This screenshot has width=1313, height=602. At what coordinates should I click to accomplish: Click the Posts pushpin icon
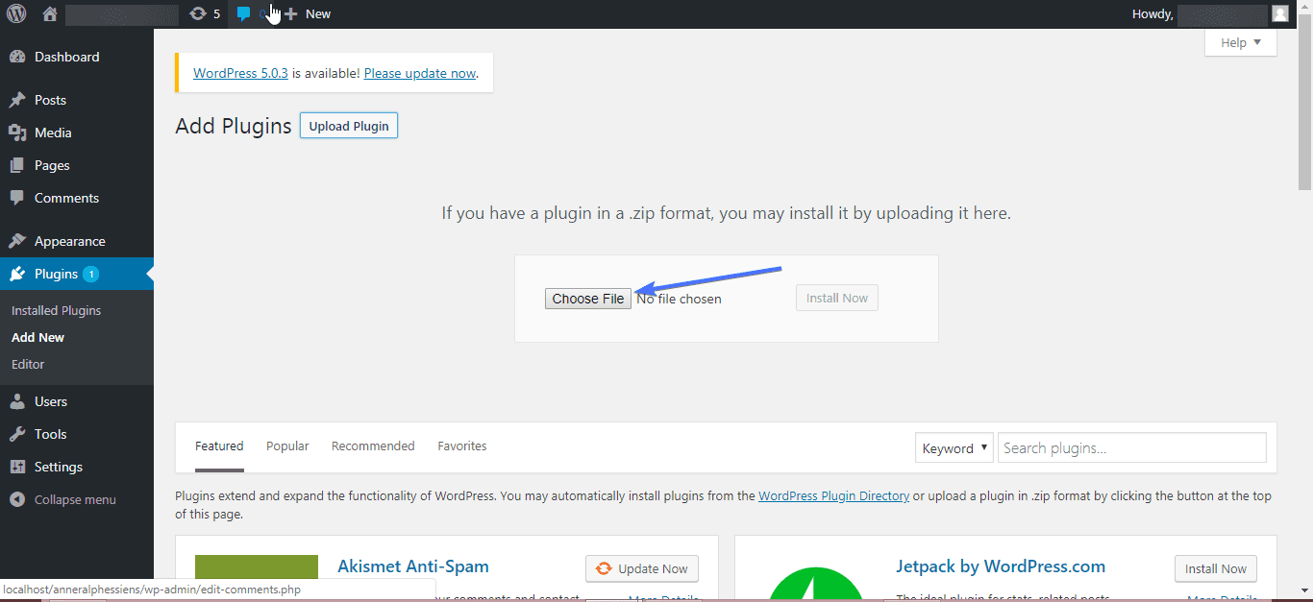17,100
